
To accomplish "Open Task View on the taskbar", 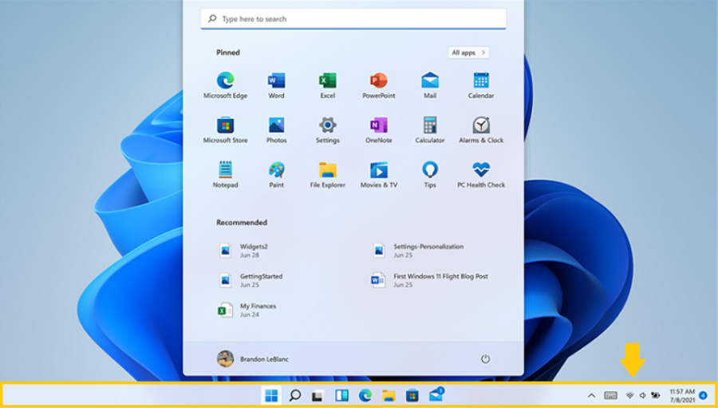I will (318, 395).
